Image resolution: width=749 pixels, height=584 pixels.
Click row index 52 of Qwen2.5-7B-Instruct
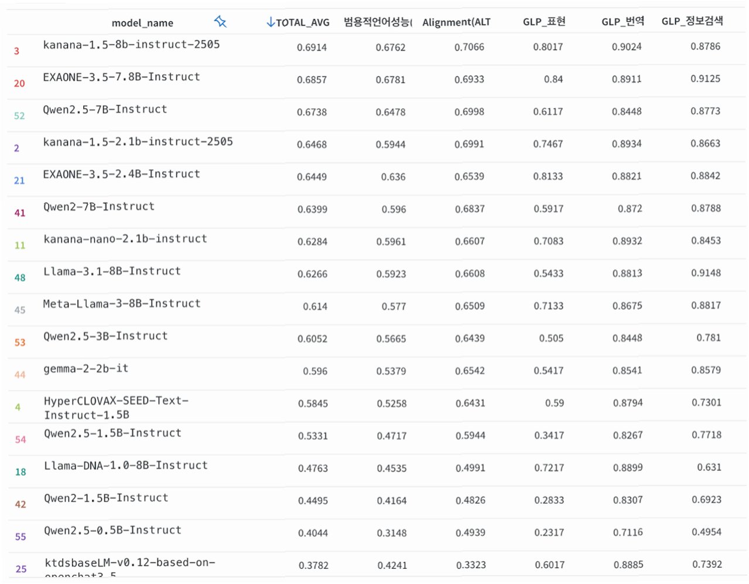19,116
